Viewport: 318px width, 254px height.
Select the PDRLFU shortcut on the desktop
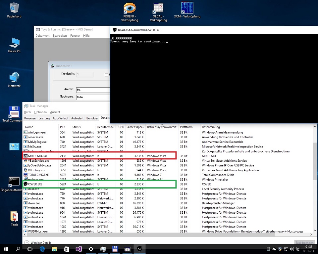(130, 12)
